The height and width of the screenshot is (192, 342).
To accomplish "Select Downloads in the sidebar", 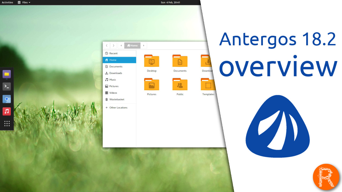I will tap(119, 73).
